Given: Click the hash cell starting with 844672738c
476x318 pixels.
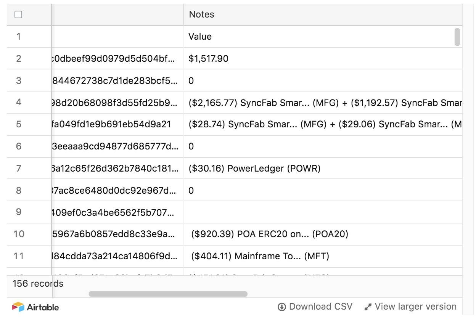Looking at the screenshot, I should [x=114, y=80].
